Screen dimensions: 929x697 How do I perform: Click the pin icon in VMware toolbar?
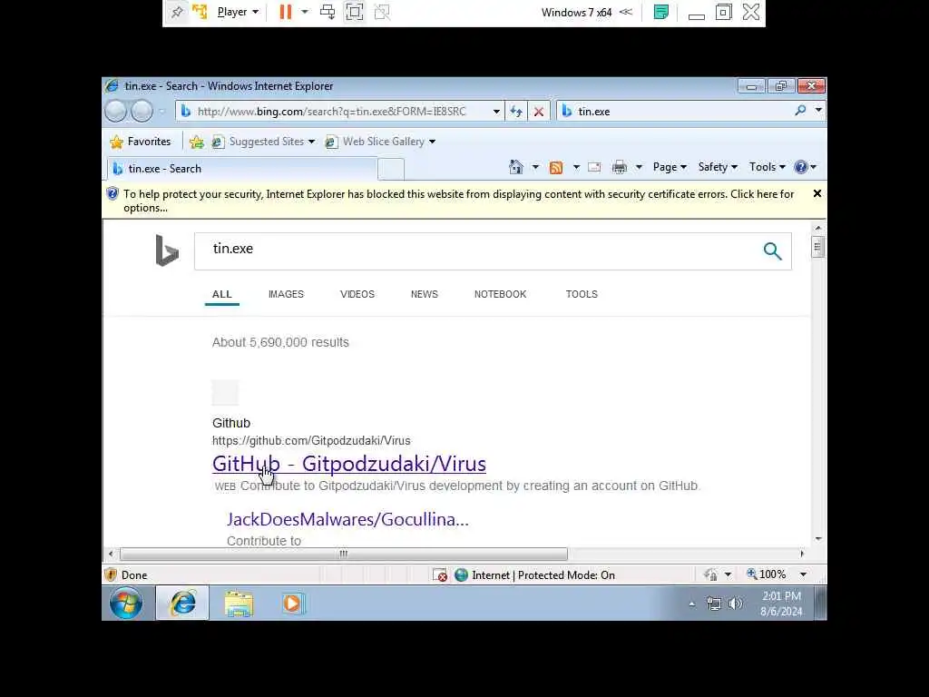(177, 12)
